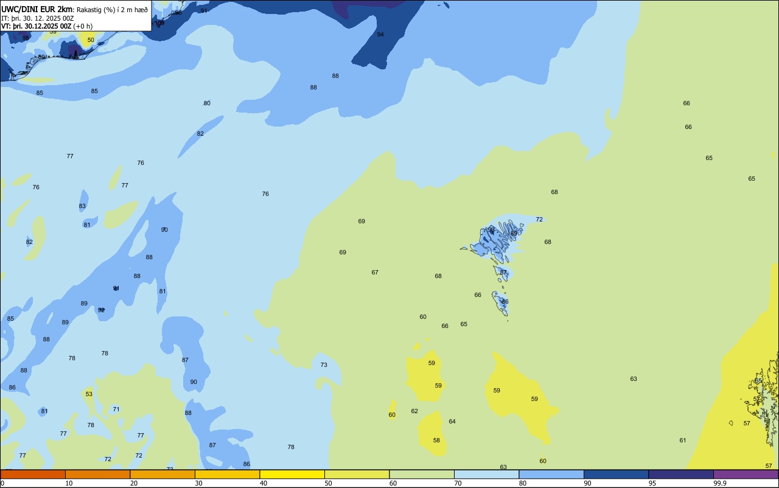The image size is (779, 488).
Task: Click the 67 humidity value on the map
Action: pyautogui.click(x=375, y=273)
